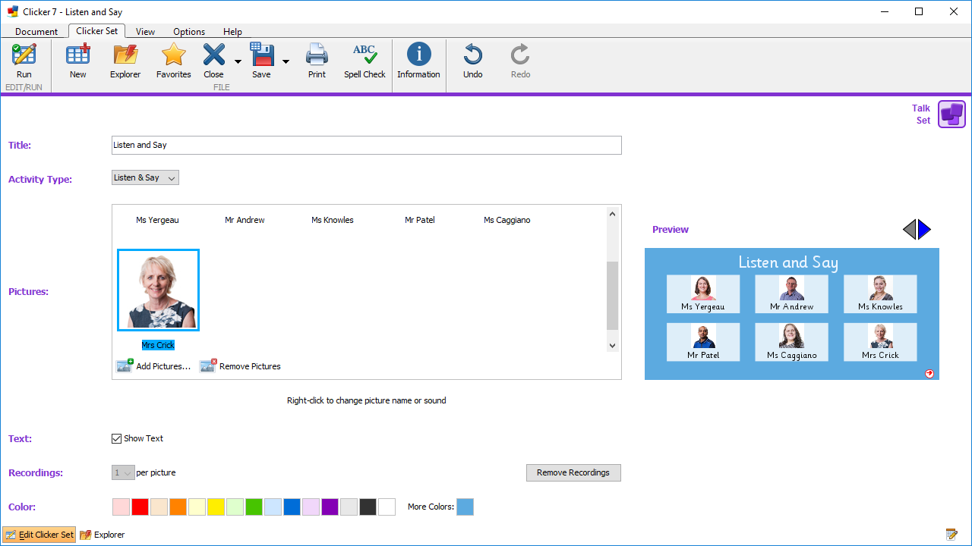Click the Redo arrow
Screen dimensions: 972x546
pyautogui.click(x=520, y=55)
